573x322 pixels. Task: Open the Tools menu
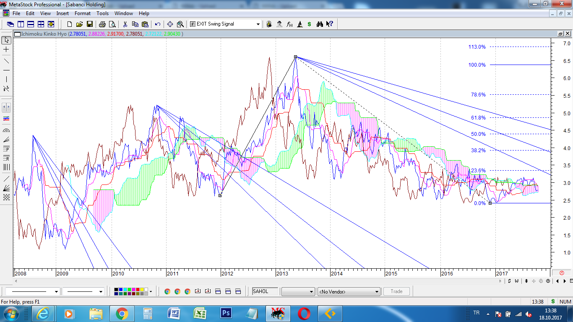tap(103, 13)
